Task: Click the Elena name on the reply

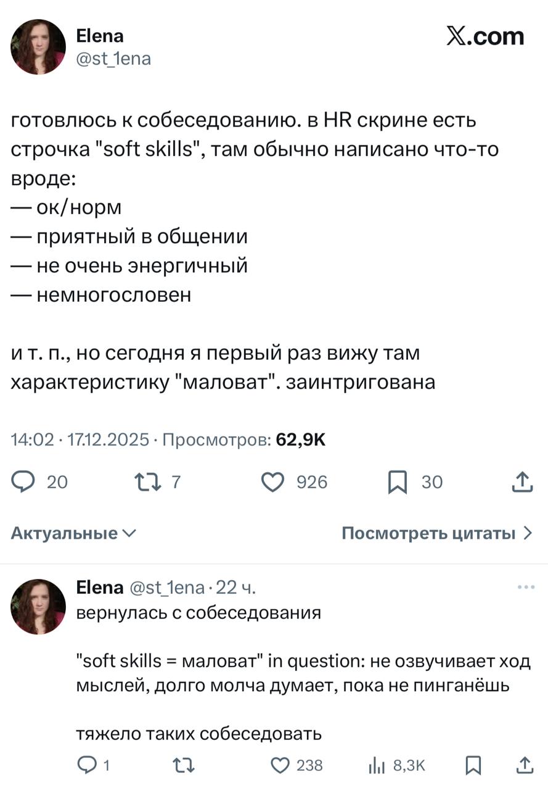Action: click(99, 588)
